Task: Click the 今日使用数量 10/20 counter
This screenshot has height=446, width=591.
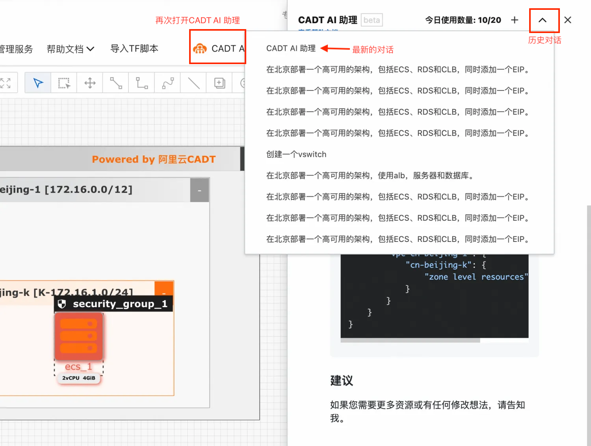Action: click(463, 20)
